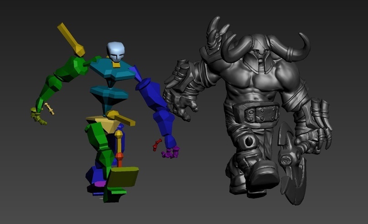Screen dimensions: 368x224
Task: Select the long yellow prop bone above shoulder
Action: (x=71, y=40)
